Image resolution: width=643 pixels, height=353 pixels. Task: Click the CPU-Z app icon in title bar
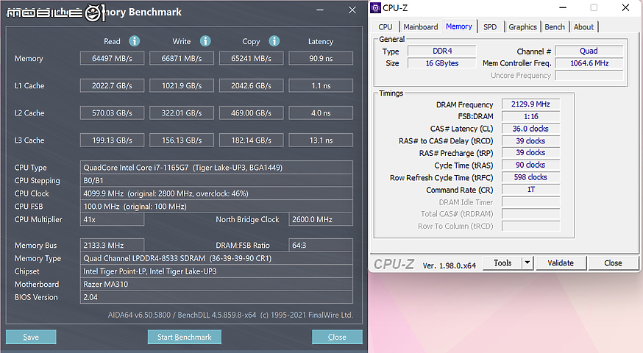pyautogui.click(x=376, y=8)
